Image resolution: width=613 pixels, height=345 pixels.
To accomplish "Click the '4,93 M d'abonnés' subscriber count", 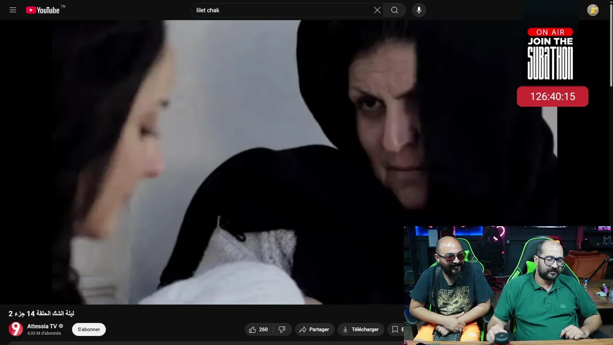I will click(x=44, y=333).
